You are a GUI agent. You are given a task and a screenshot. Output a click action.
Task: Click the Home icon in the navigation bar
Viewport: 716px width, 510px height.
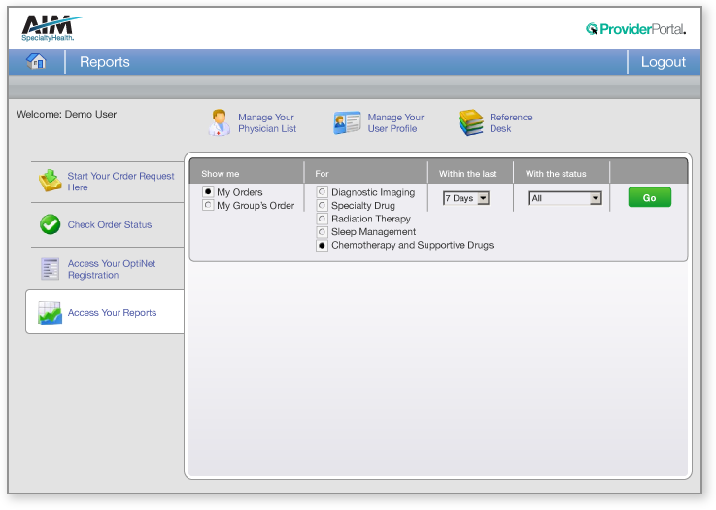[x=37, y=61]
